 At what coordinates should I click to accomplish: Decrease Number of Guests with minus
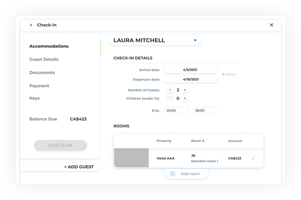tap(170, 90)
